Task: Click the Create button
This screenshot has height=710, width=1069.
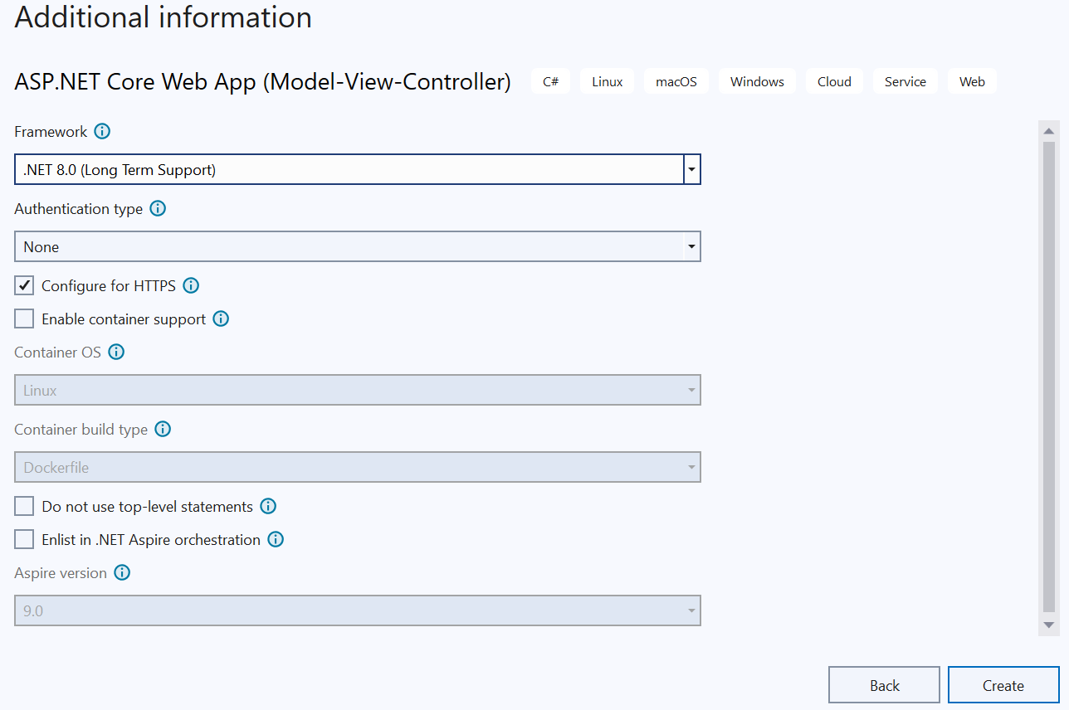Action: 1003,685
